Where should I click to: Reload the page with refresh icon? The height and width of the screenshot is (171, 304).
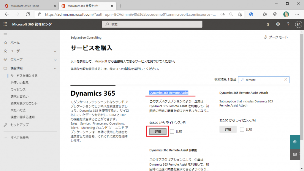click(28, 14)
